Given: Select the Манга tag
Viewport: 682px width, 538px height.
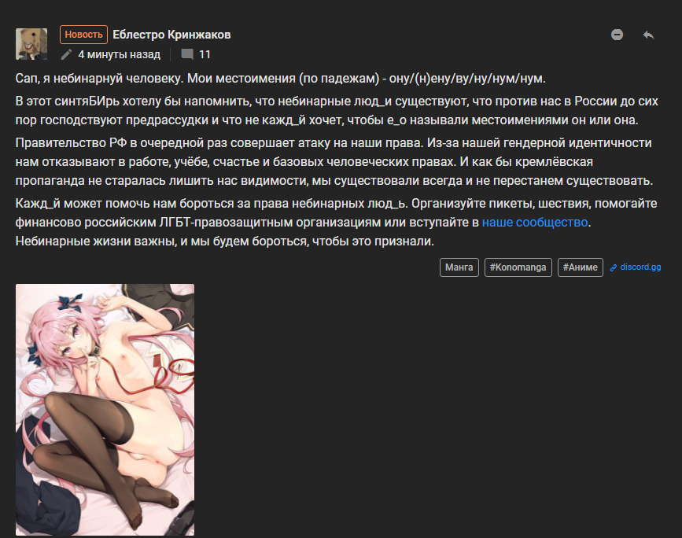Looking at the screenshot, I should coord(459,267).
